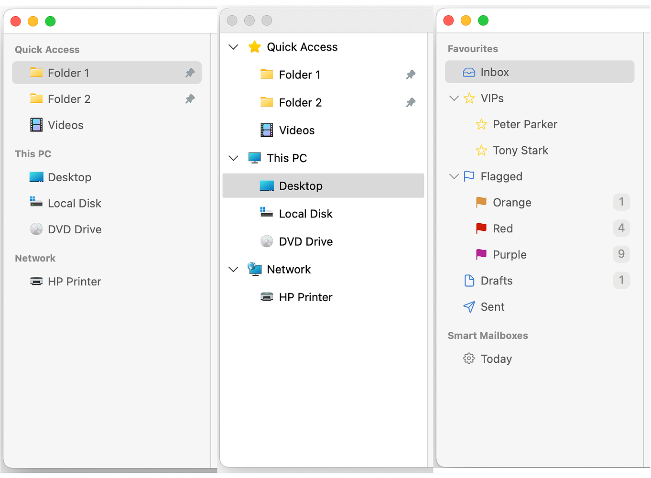The image size is (651, 478).
Task: Click the star next to Peter Parker
Action: tap(480, 124)
